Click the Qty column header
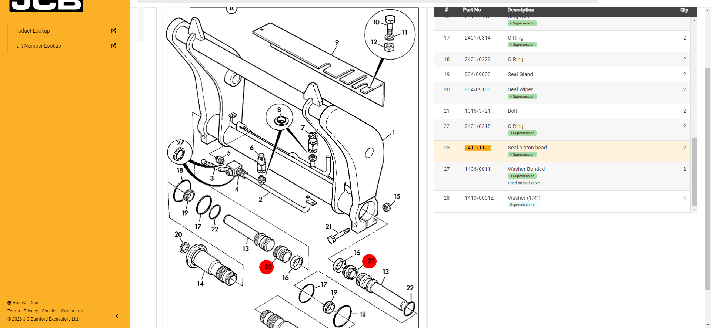Screen dimensions: 711x328 click(684, 10)
